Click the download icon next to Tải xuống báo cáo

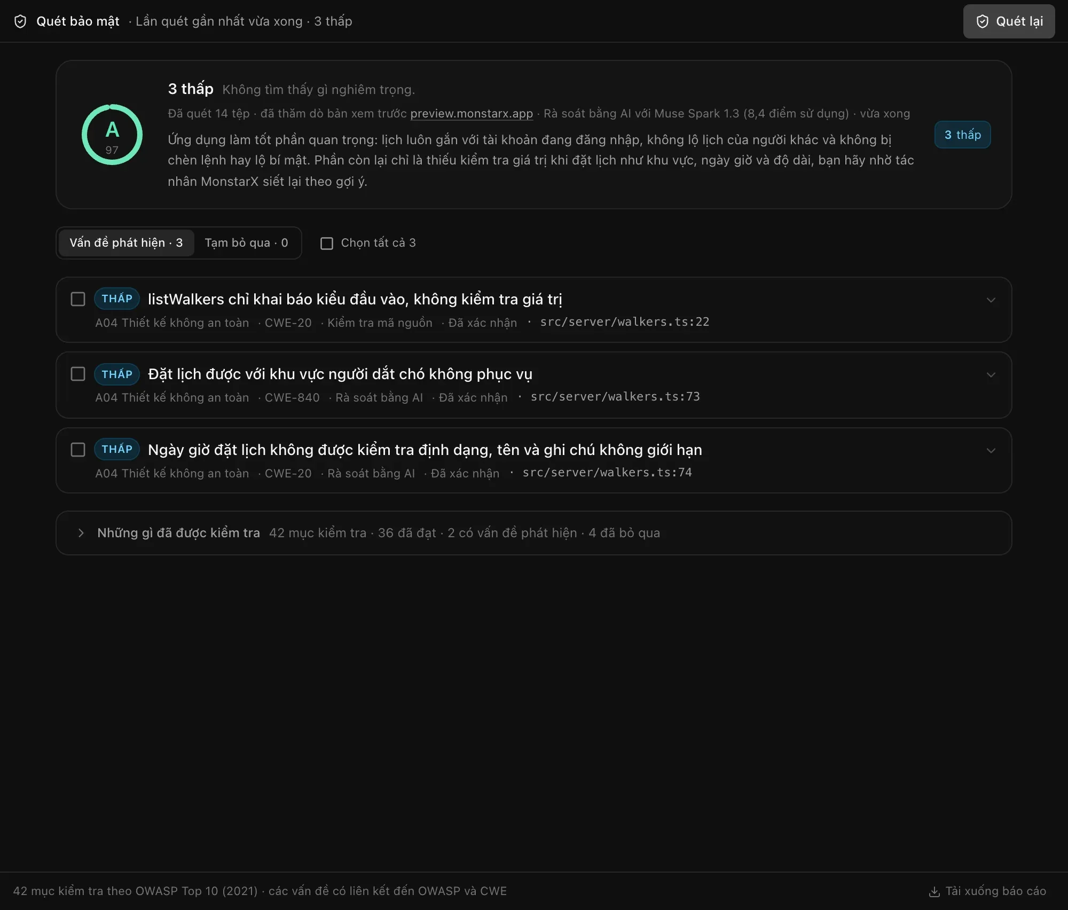pos(934,891)
